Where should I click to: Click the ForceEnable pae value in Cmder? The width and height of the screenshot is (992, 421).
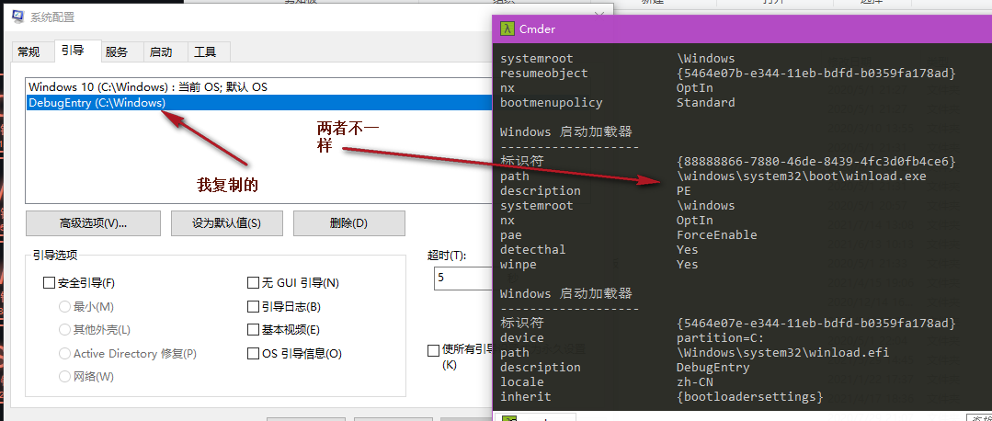pyautogui.click(x=717, y=234)
